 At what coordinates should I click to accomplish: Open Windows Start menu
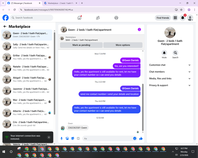[x=4, y=152]
